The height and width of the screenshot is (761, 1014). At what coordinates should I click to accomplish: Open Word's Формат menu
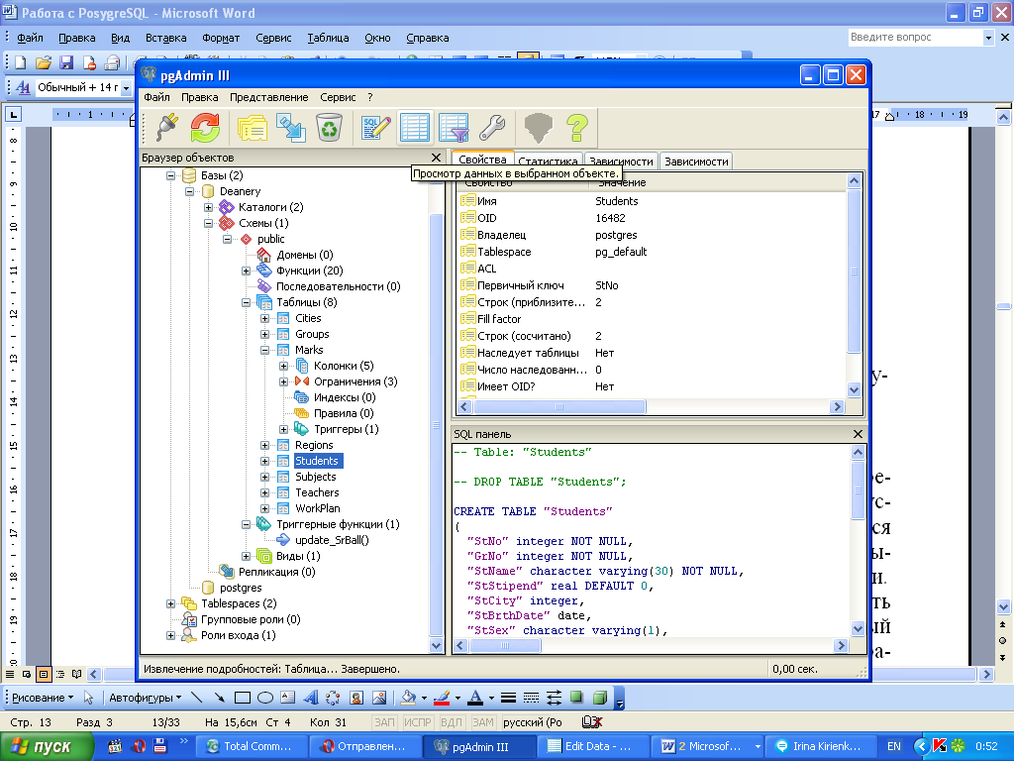(221, 38)
